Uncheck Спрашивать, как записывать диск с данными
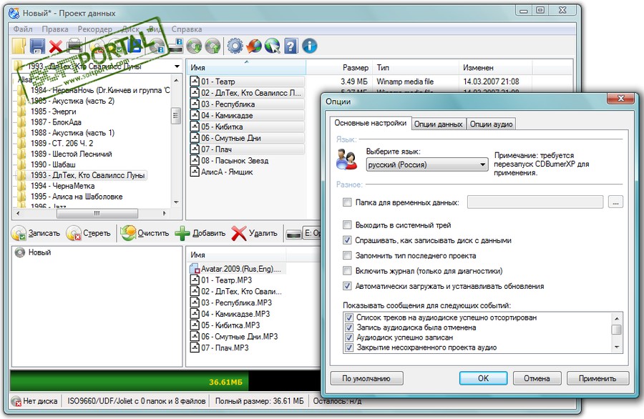The image size is (644, 419). click(347, 240)
